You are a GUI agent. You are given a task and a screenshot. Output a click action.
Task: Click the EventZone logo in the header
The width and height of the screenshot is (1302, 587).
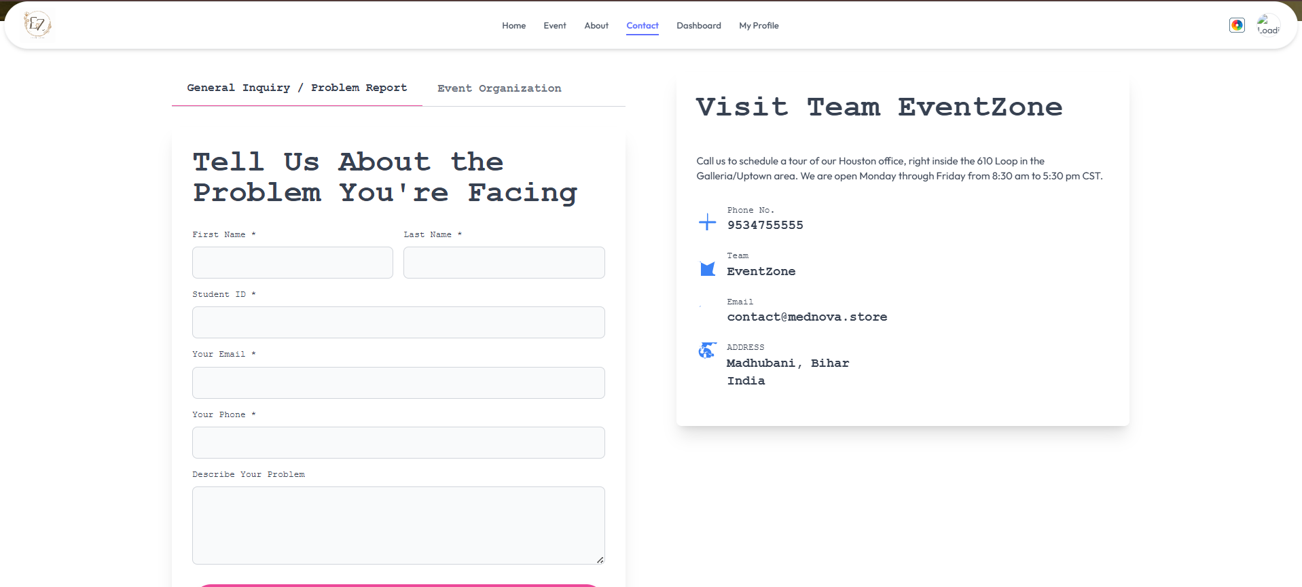pos(37,25)
